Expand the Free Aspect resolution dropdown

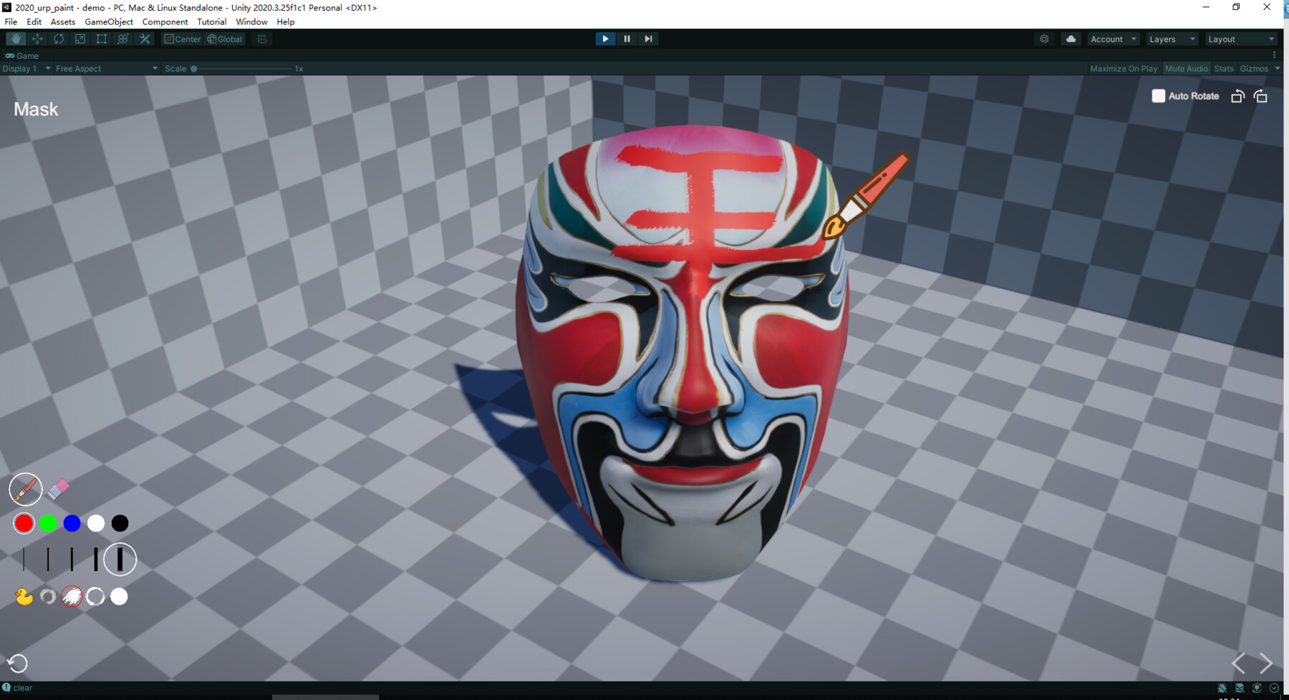105,68
